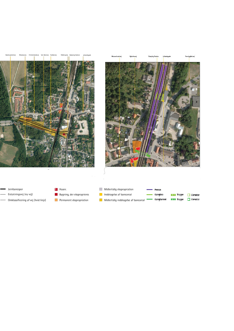Click the Sverriggårdsvej label above right map

pos(190,57)
